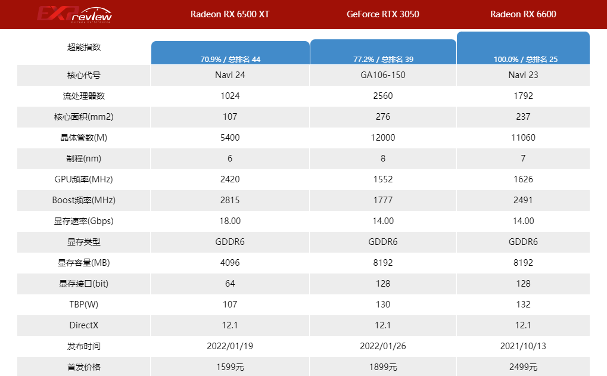Select the 2420 GPU frequency value
This screenshot has width=607, height=376.
230,180
